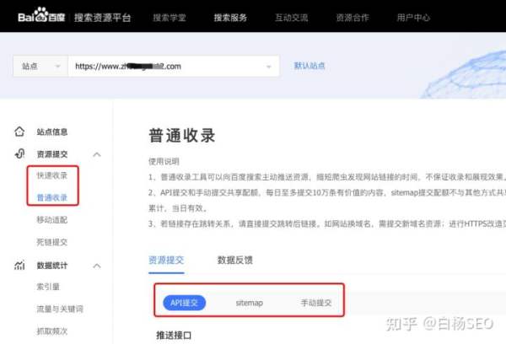Select 快速收录 in the sidebar
Screen dimensions: 506x344
click(52, 175)
